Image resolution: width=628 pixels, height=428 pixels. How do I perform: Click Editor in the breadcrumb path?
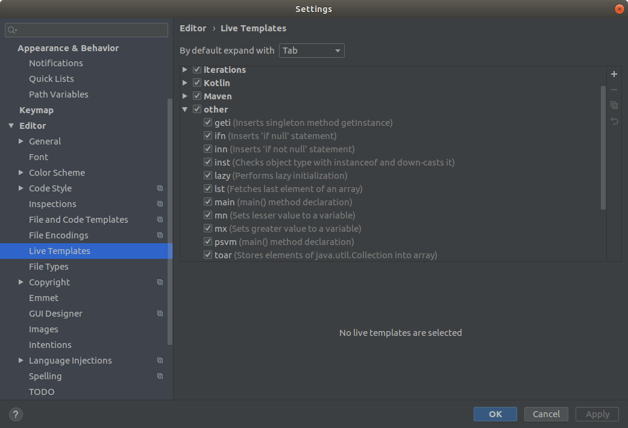192,28
